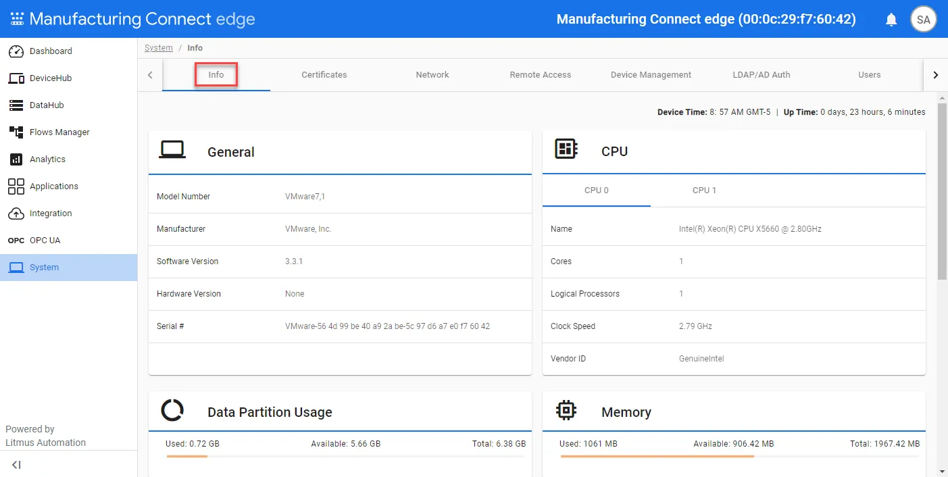Click the Device Time text
The width and height of the screenshot is (948, 477).
point(714,112)
